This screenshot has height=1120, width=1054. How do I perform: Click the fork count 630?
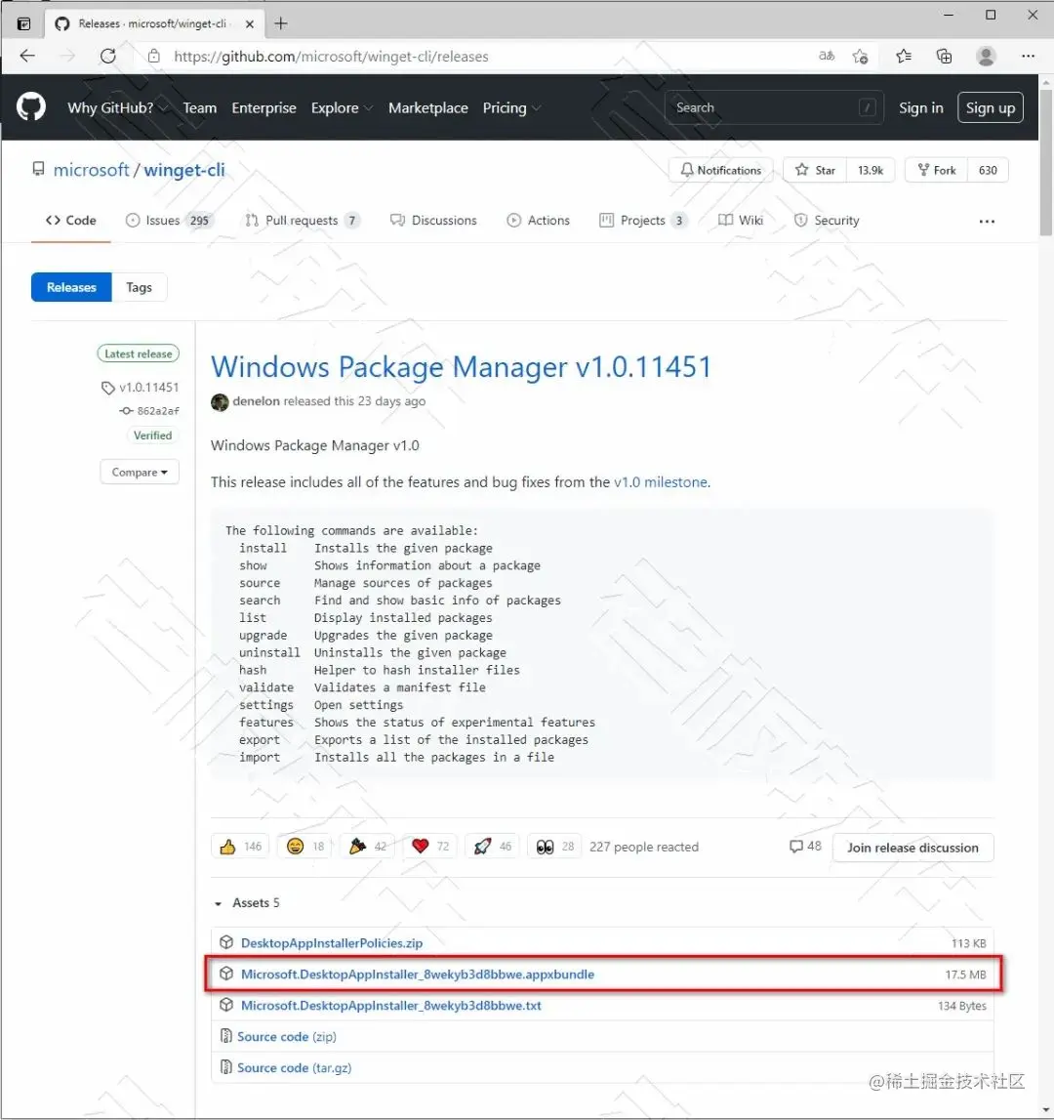click(988, 170)
